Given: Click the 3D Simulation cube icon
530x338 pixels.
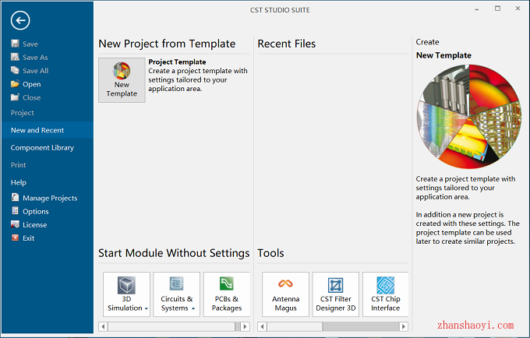Looking at the screenshot, I should [126, 285].
